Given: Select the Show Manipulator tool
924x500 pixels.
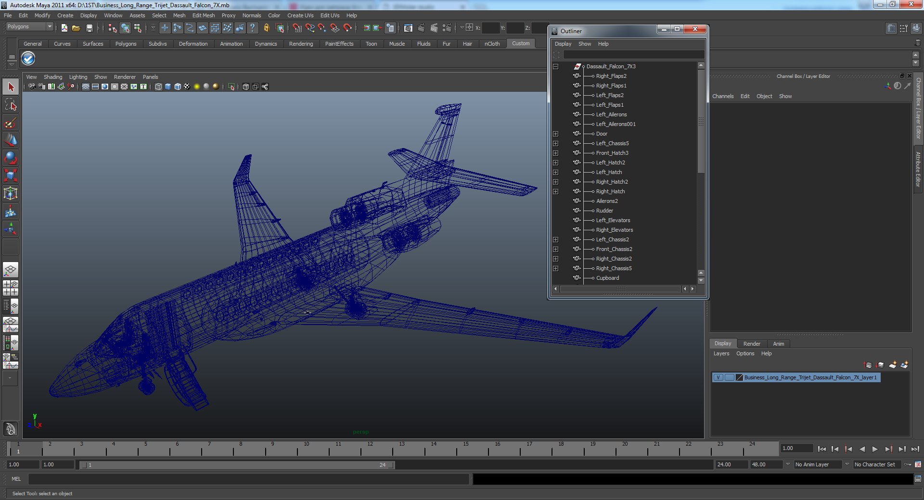Looking at the screenshot, I should (11, 229).
